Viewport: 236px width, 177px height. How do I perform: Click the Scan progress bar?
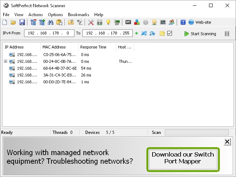197,132
